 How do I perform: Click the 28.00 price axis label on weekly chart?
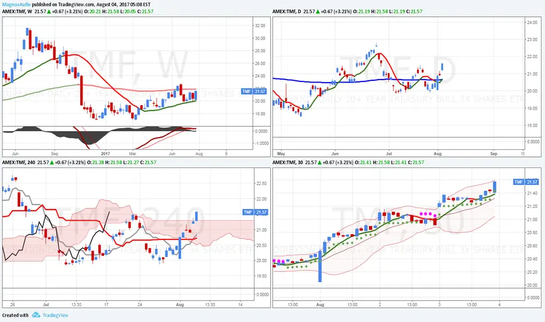click(260, 51)
